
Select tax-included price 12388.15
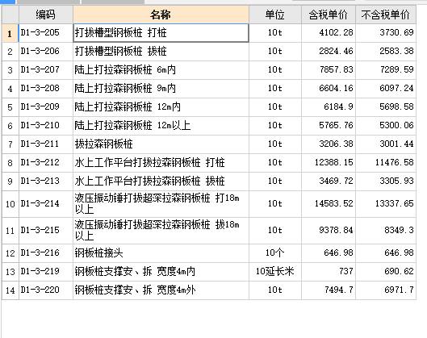tap(329, 163)
